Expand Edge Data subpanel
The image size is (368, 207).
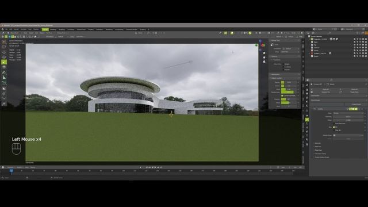319,150
